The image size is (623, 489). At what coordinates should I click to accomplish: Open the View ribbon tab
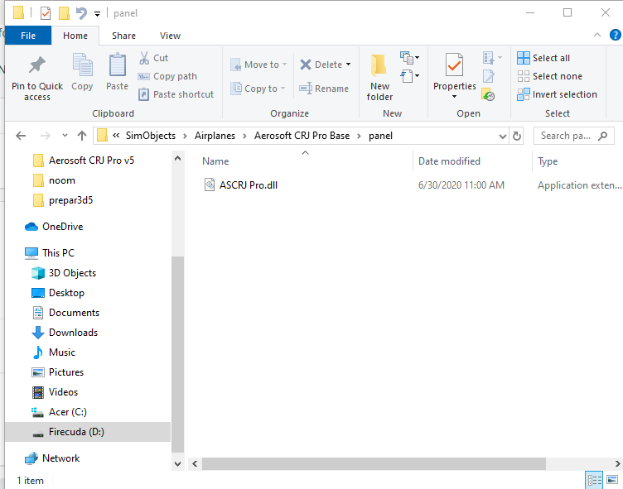(x=170, y=36)
